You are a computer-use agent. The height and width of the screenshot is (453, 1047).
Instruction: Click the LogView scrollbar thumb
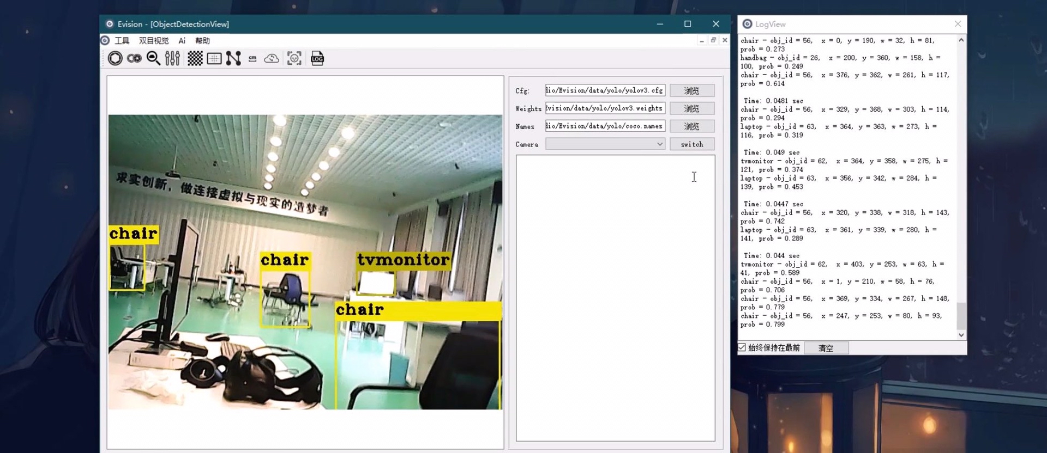click(961, 315)
